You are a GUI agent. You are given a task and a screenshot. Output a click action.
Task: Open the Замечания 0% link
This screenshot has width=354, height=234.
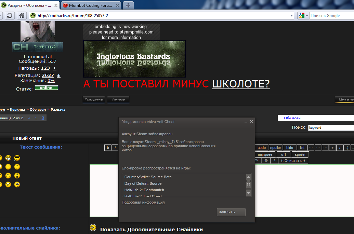tap(51, 81)
